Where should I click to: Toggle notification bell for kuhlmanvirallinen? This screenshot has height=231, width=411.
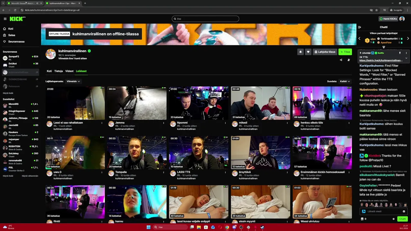click(x=301, y=52)
